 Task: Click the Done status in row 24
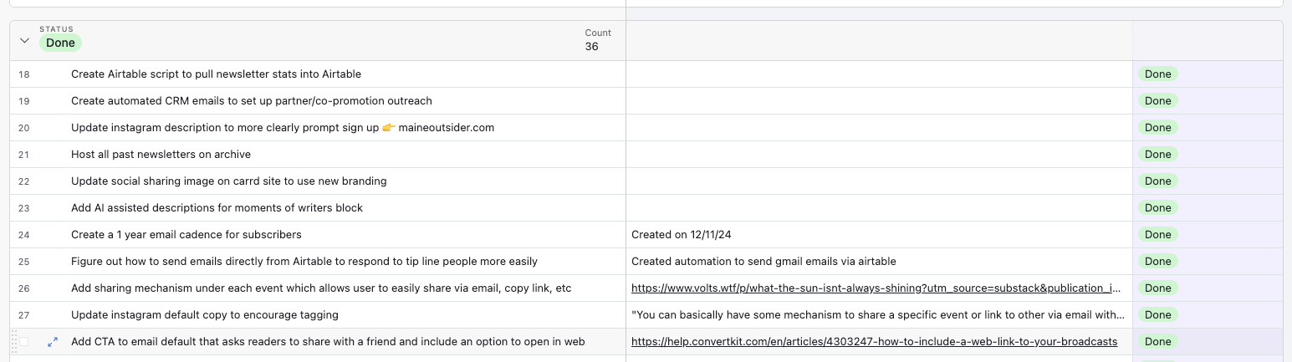tap(1157, 235)
